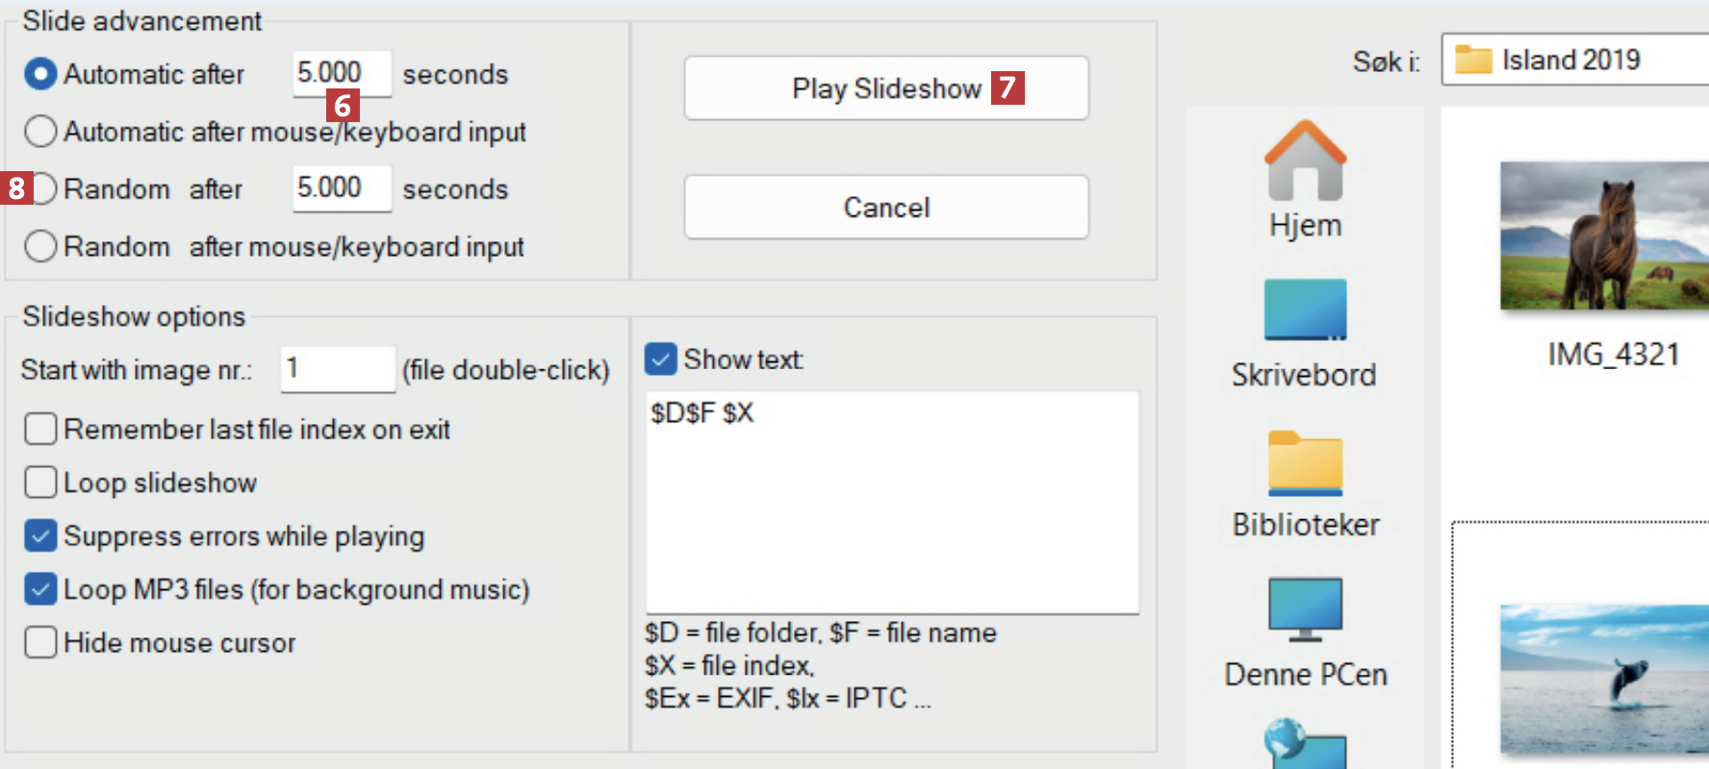The width and height of the screenshot is (1709, 769).
Task: Click the Hjem home icon
Action: coord(1305,161)
